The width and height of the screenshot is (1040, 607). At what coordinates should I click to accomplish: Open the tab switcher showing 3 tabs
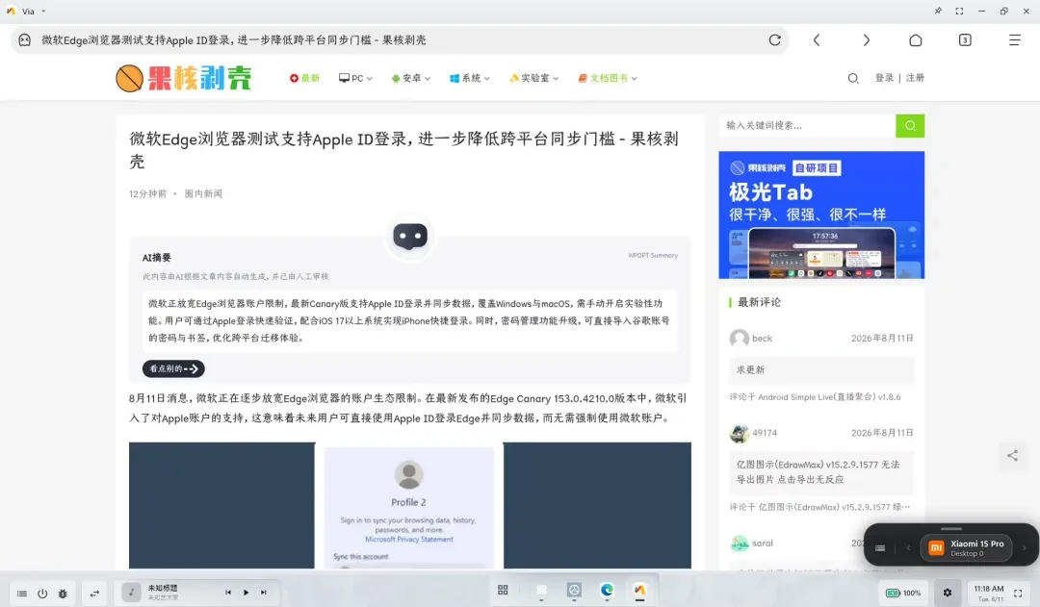click(x=965, y=39)
